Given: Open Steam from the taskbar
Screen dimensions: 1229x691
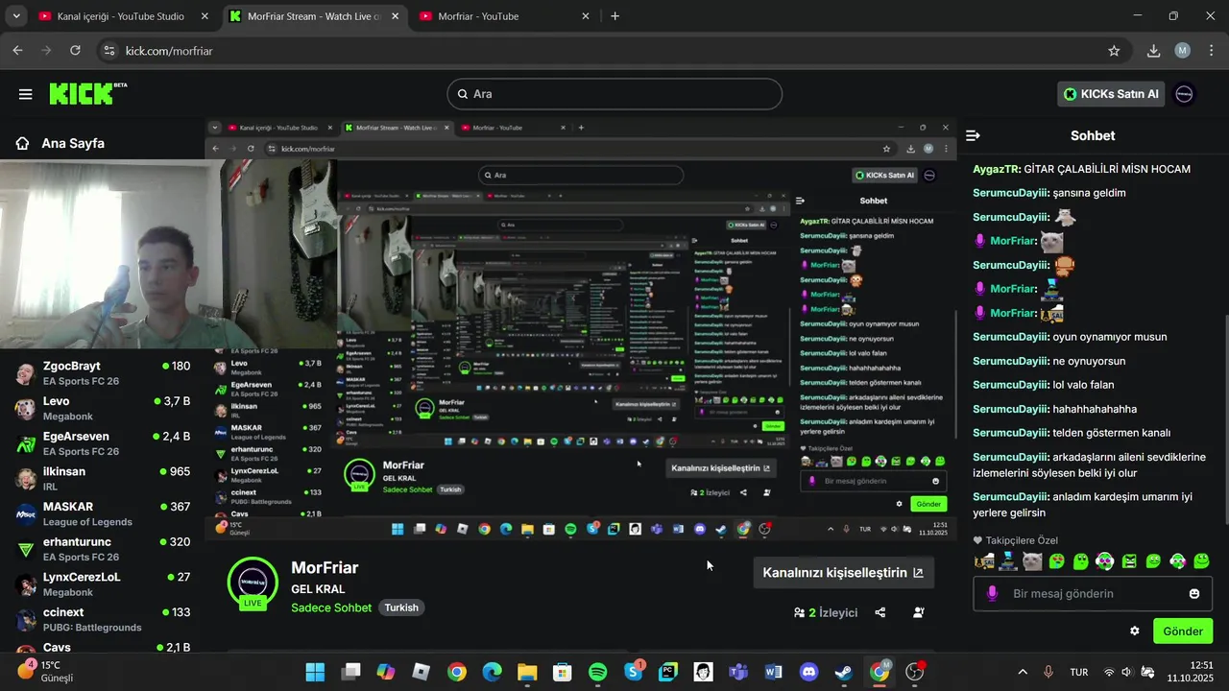Looking at the screenshot, I should click(x=844, y=672).
